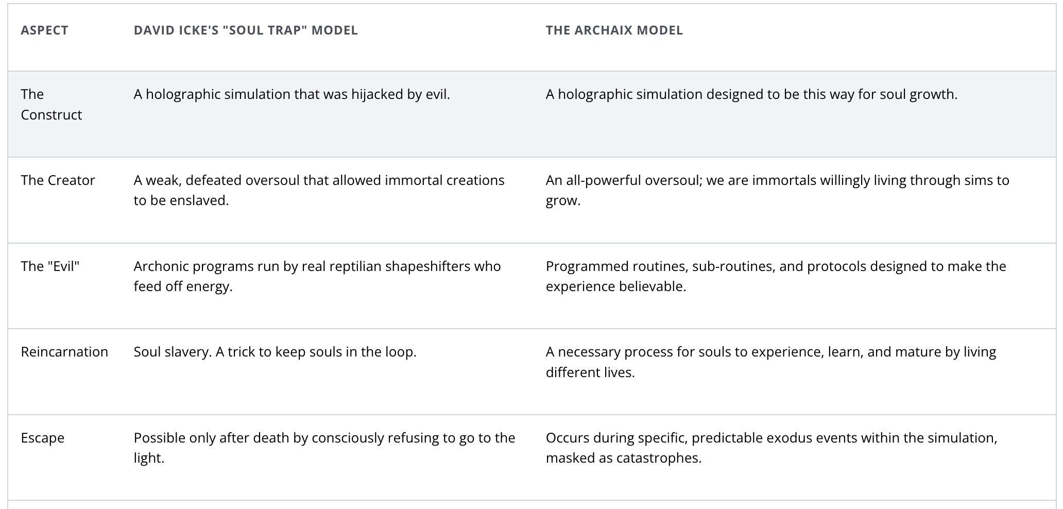Click the phrase "feed off energy" in the table
This screenshot has width=1063, height=509.
183,286
